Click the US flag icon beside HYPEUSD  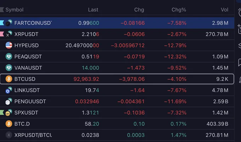tap(9, 45)
